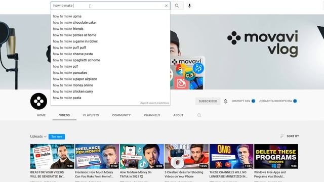Select suggestion 'how to make pdf'
The height and width of the screenshot is (182, 324).
click(110, 66)
